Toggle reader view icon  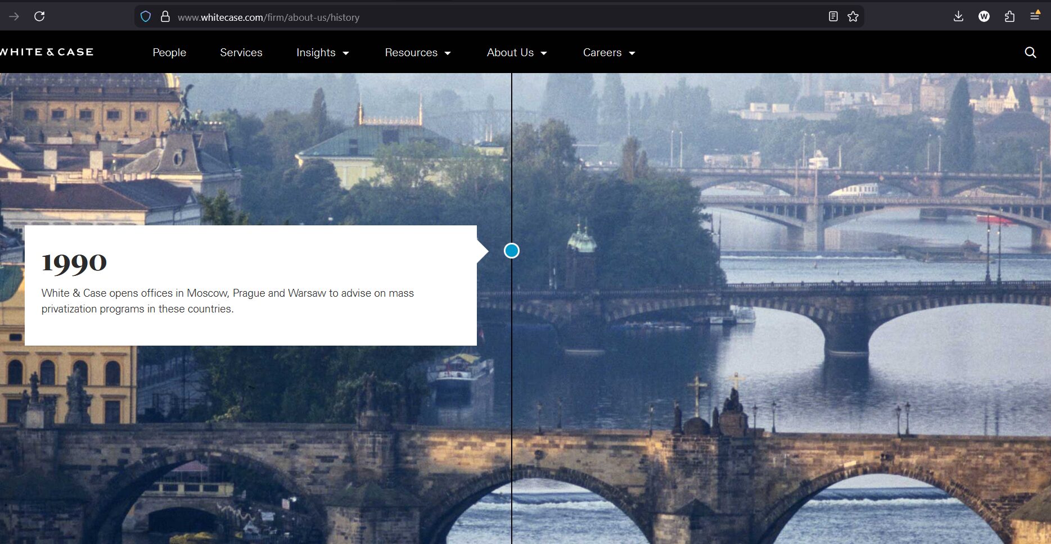tap(833, 17)
